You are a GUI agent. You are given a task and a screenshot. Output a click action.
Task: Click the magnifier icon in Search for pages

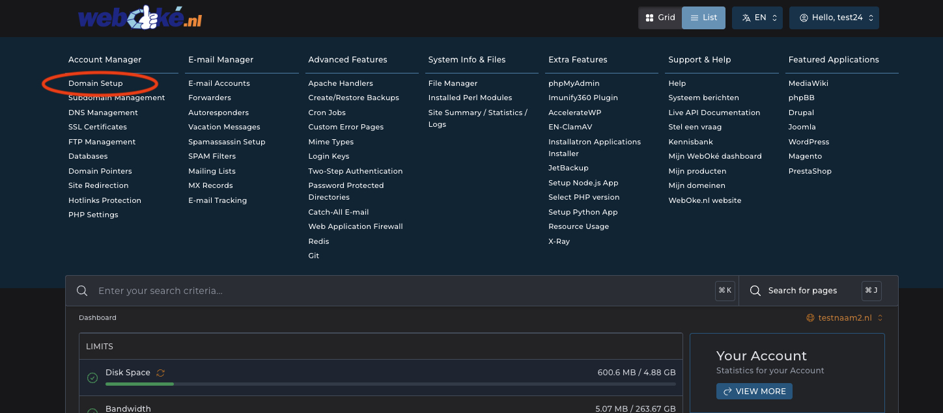(x=755, y=291)
